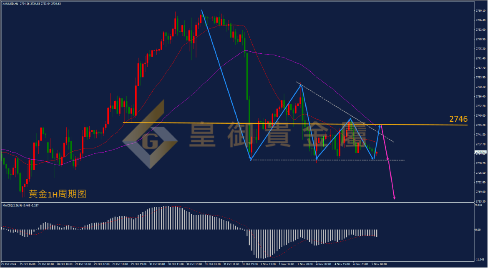Click the XAUUSD,H1 chart title text
The width and height of the screenshot is (488, 268).
tap(10, 3)
